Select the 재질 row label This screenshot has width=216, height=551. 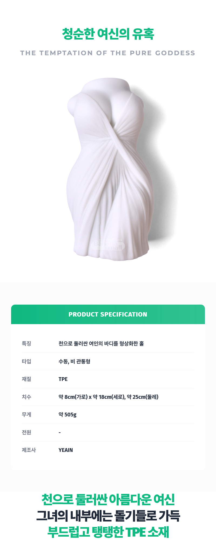tap(26, 379)
